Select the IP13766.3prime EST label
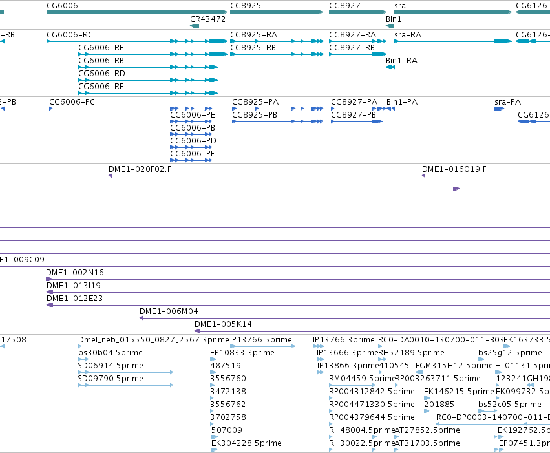This screenshot has width=550, height=453. tap(344, 340)
